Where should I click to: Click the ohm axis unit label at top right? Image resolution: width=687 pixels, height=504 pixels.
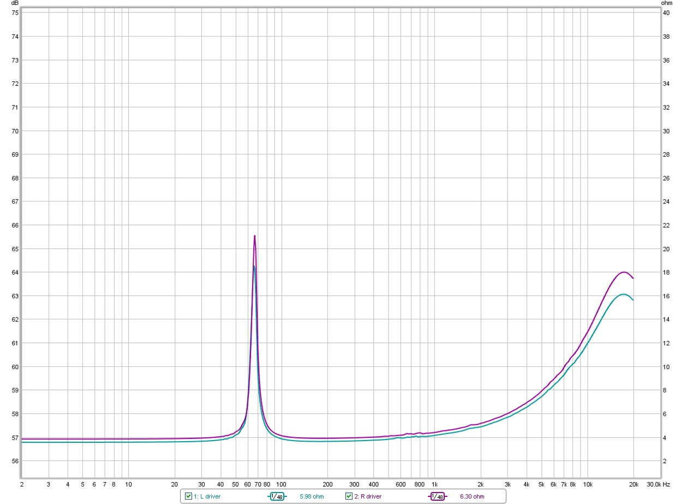pos(667,3)
